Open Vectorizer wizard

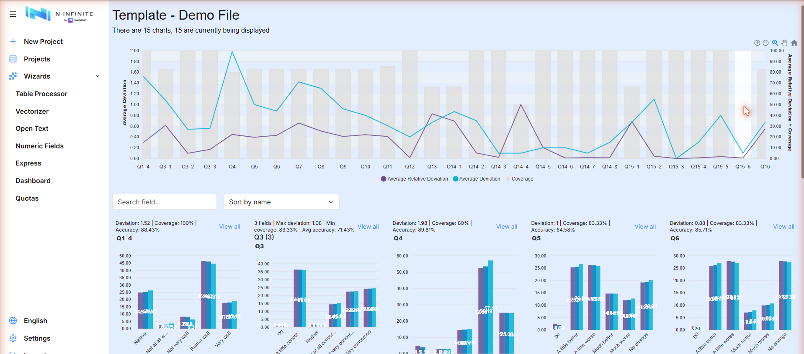[32, 111]
